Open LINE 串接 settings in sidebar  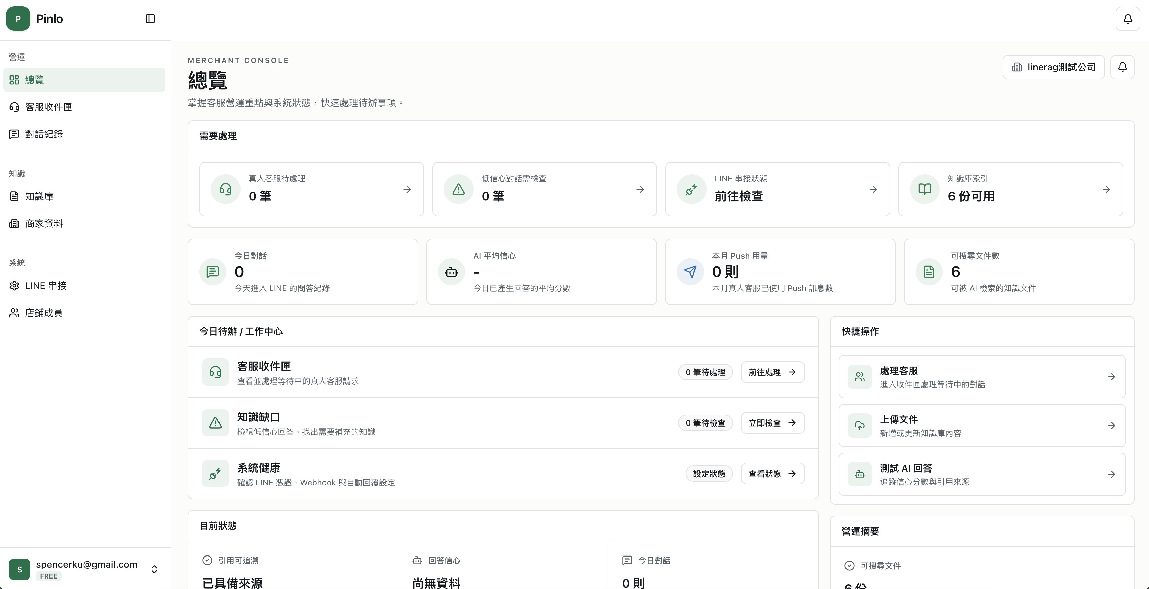tap(84, 286)
